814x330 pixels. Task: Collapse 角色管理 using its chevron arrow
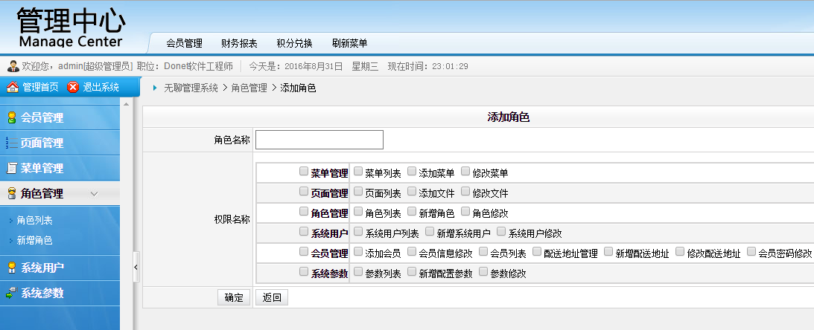coord(94,194)
